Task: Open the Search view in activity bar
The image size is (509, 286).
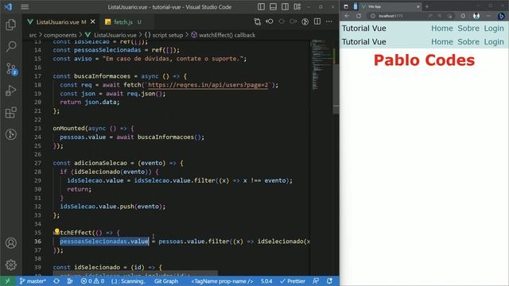Action: [10, 46]
